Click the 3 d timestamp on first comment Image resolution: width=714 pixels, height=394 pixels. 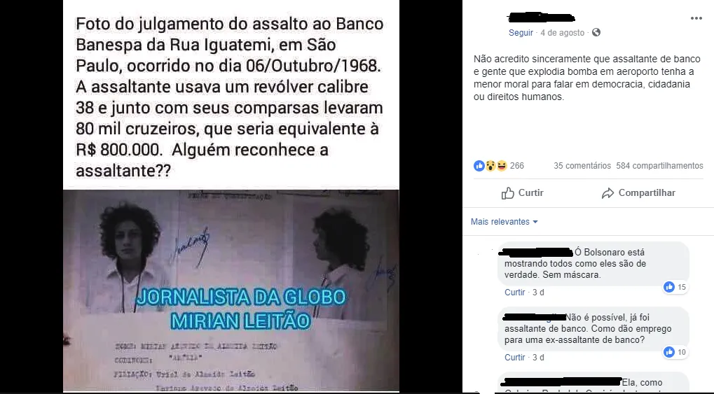538,292
